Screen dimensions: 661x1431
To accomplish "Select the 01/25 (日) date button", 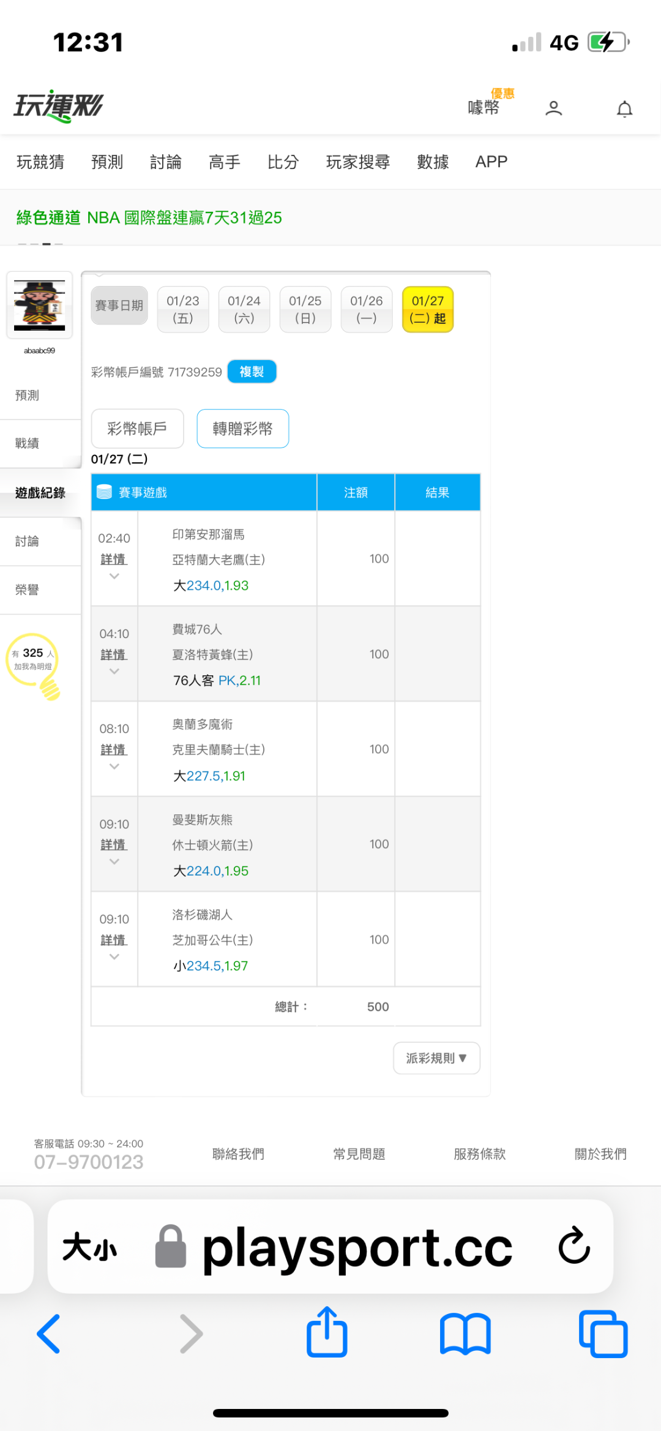I will (x=305, y=309).
